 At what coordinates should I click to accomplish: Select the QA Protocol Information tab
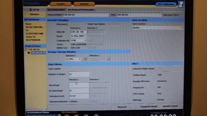point(81,10)
